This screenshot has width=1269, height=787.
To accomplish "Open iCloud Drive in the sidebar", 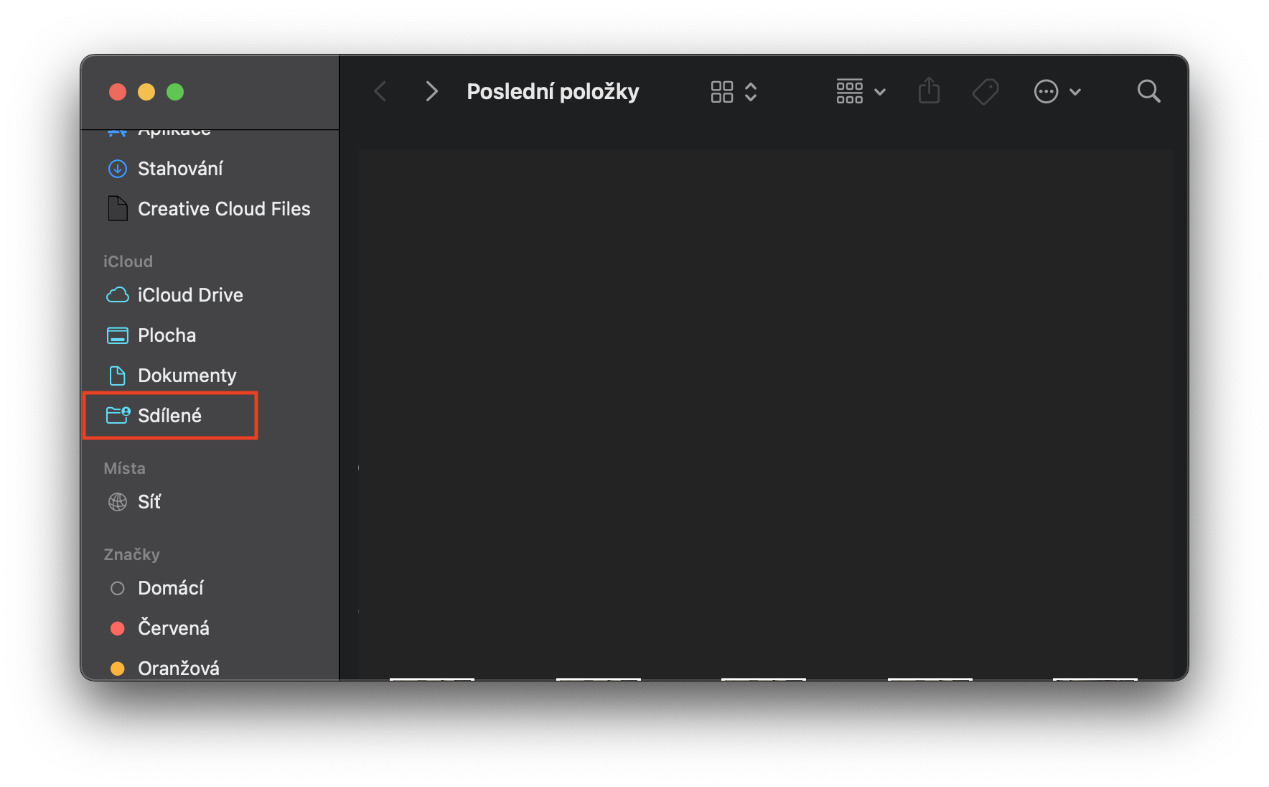I will click(175, 295).
